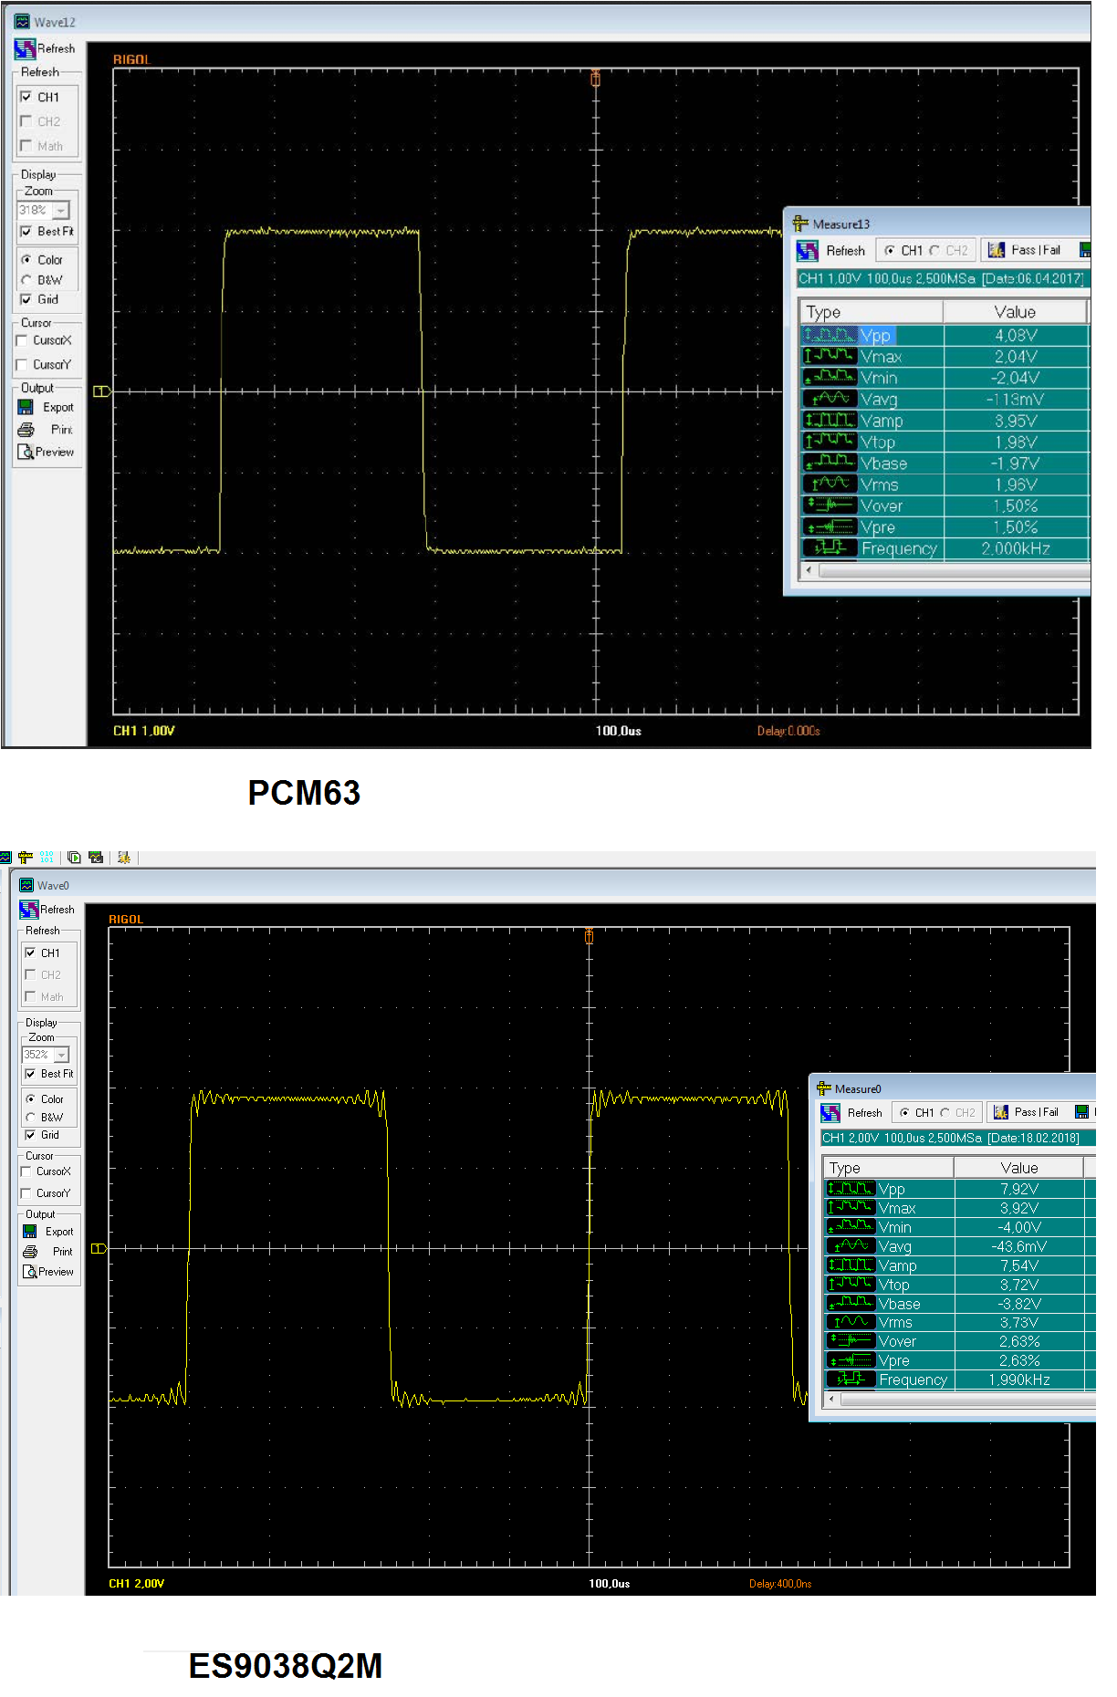Viewport: 1117px width, 1697px height.
Task: Select Color radio button in Wave0
Action: pos(31,1099)
